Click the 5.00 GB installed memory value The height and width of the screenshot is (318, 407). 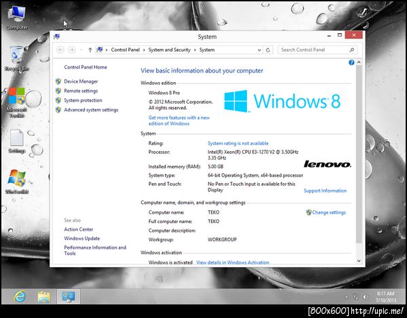tap(215, 167)
